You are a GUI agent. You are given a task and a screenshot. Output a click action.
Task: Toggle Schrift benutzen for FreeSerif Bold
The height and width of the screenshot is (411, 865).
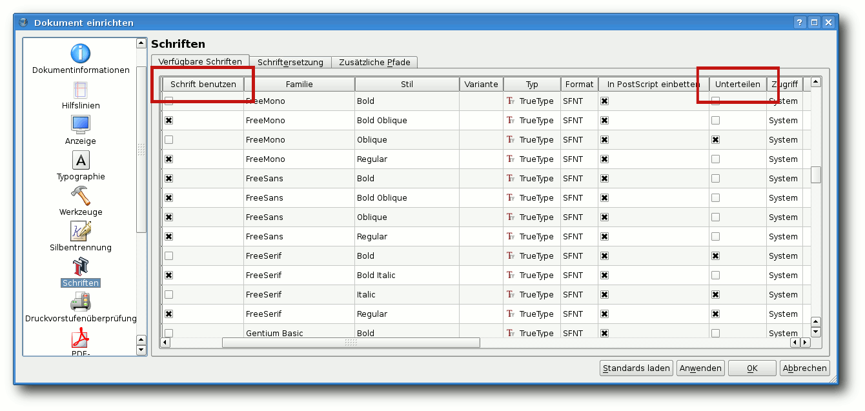168,256
